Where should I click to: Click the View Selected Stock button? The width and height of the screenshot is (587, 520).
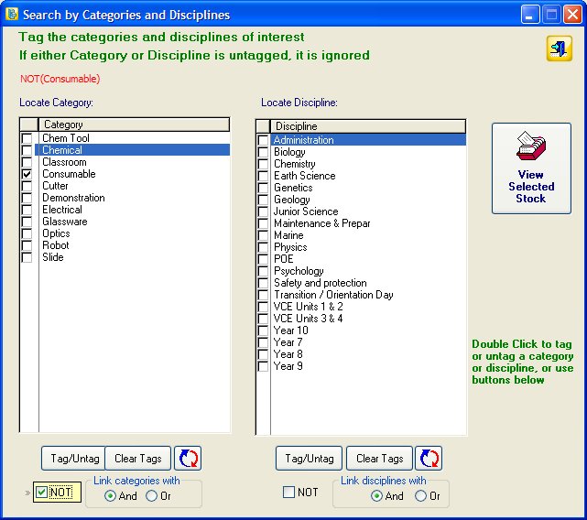tap(531, 168)
